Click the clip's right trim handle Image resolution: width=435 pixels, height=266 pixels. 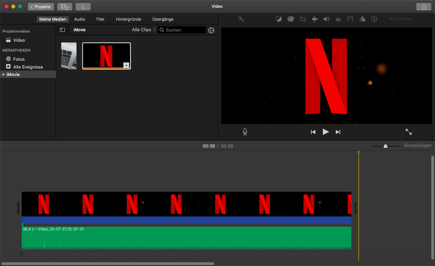(x=356, y=208)
